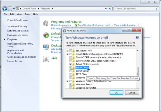
Task: Click the Control Panel address bar icon
Action: coord(17,9)
